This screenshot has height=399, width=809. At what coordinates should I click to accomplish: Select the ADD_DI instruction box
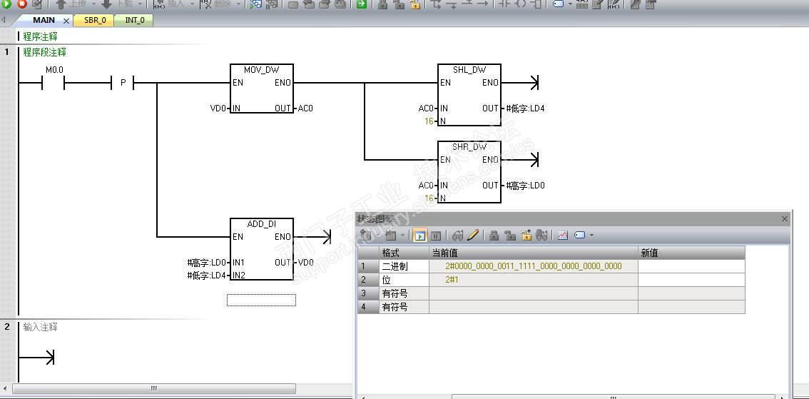(x=262, y=249)
